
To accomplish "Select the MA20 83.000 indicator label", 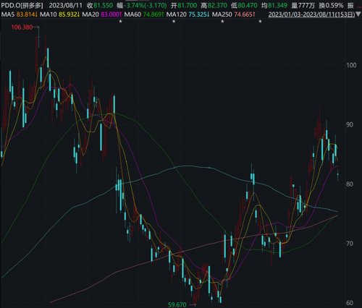I will coord(102,14).
